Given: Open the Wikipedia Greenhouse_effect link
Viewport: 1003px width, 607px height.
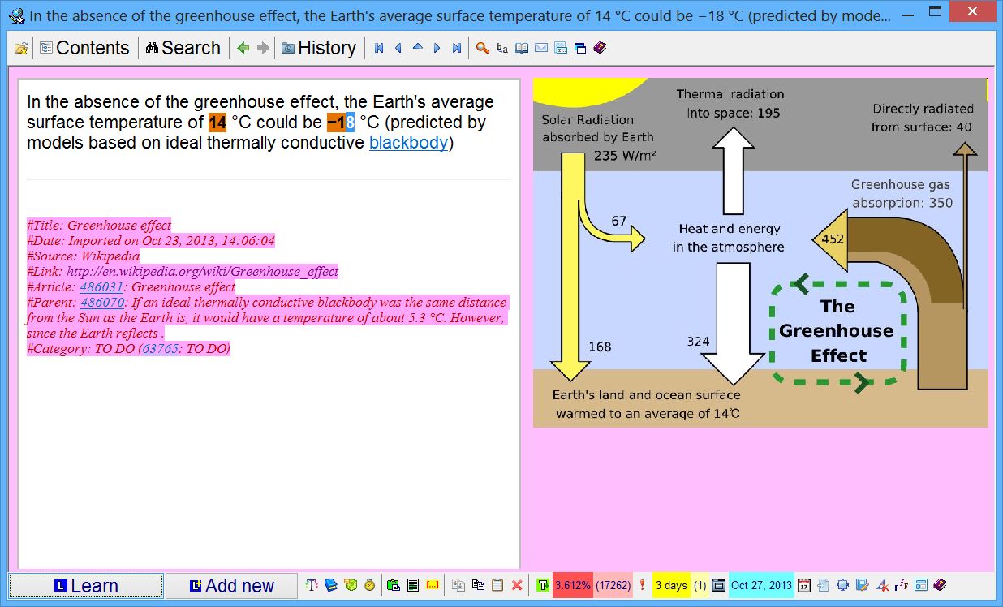Looking at the screenshot, I should 202,272.
